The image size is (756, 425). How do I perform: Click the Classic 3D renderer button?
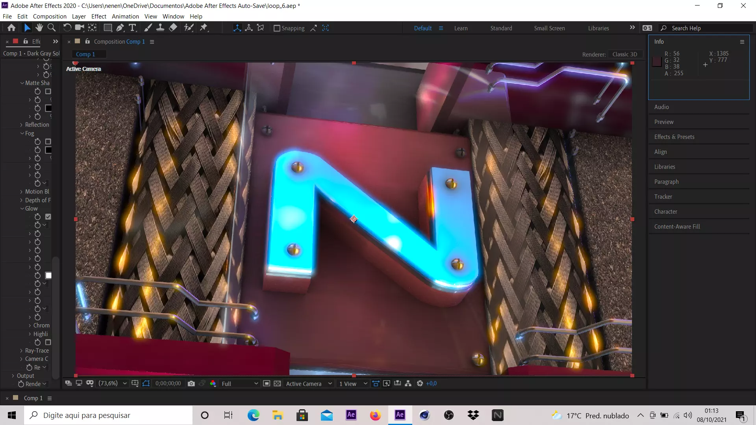pyautogui.click(x=625, y=54)
